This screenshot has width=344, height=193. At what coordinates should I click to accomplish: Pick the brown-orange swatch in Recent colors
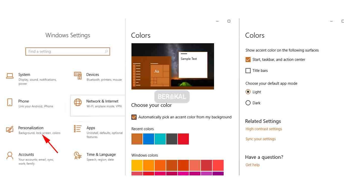pos(137,139)
